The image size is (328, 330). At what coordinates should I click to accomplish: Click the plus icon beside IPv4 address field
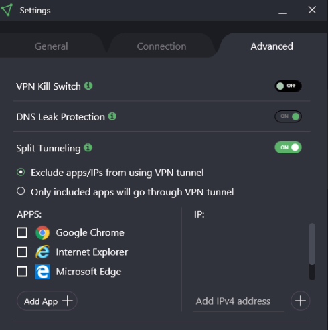coord(301,301)
